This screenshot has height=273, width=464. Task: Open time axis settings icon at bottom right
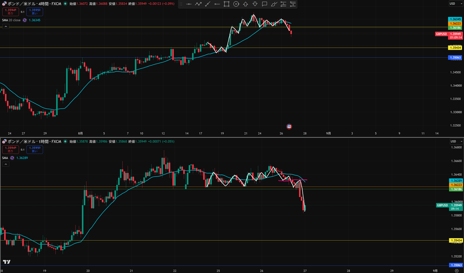point(457,271)
